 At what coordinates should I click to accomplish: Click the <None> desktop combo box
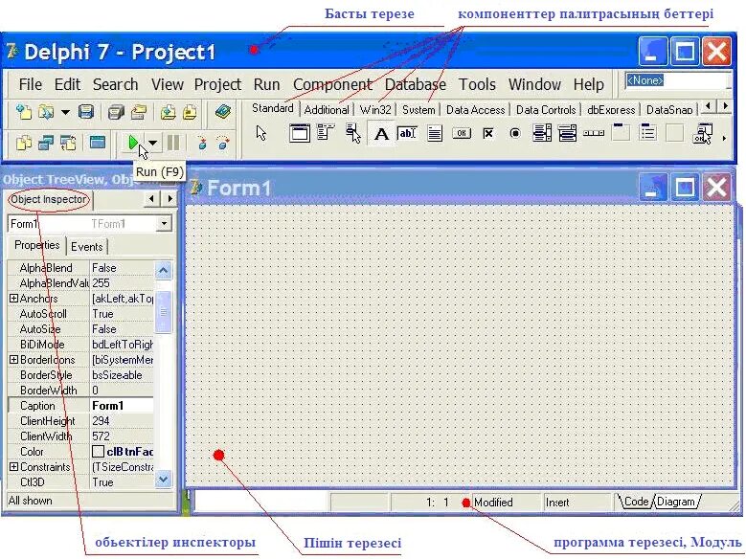(677, 80)
